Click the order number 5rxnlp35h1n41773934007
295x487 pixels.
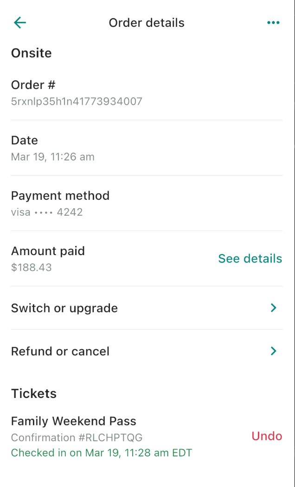[77, 101]
